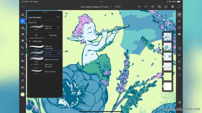The image size is (202, 113).
Task: Choose Watercolor wash flat brush
Action: coord(45,60)
